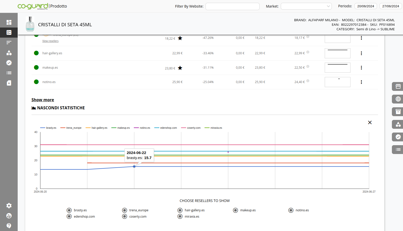Click the help question mark icon
Screen dimensions: 403x231
(x=9, y=226)
